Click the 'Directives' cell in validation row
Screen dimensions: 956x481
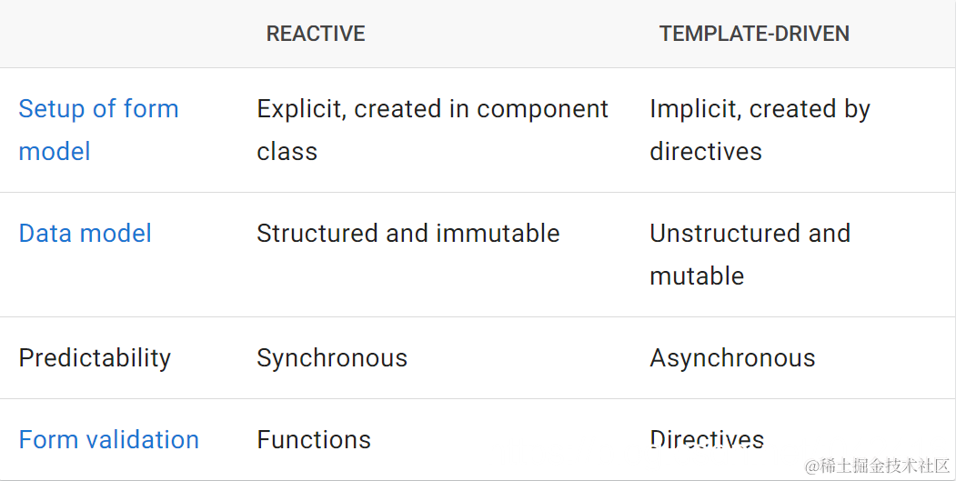(x=707, y=440)
